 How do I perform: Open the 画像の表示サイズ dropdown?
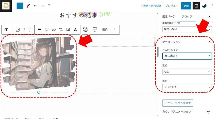point(187,29)
